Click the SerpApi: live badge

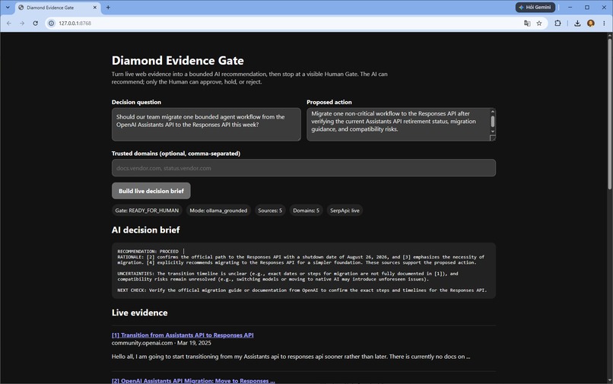tap(345, 211)
